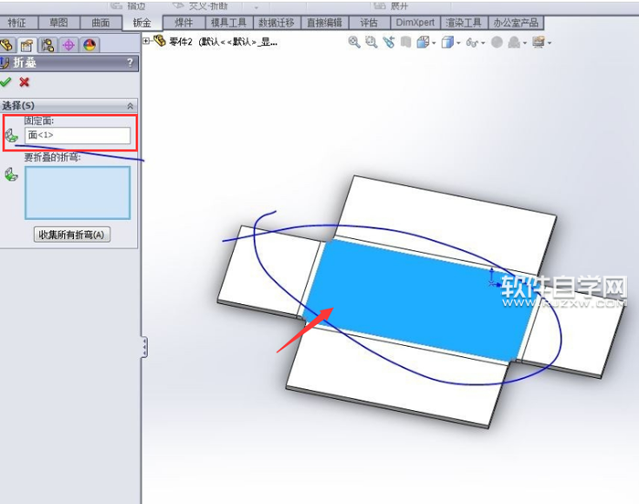Click Apply Scene icon
This screenshot has width=639, height=504.
point(514,42)
